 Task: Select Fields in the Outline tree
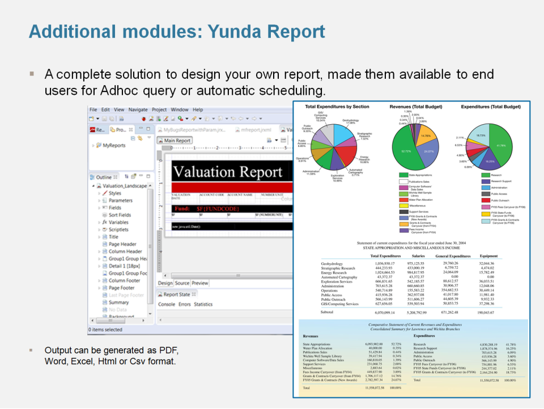114,208
